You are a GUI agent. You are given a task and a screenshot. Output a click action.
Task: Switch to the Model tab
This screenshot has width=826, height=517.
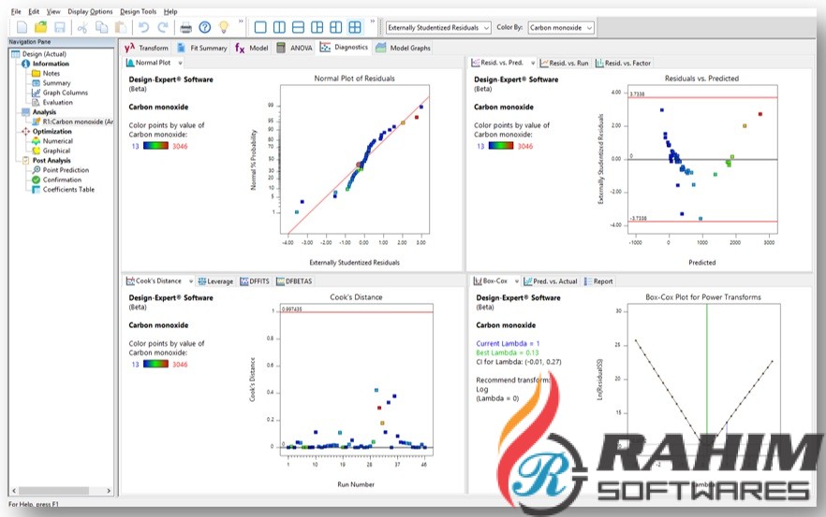pos(252,48)
